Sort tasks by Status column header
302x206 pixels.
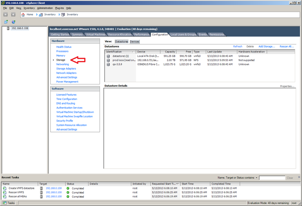[x=77, y=184]
